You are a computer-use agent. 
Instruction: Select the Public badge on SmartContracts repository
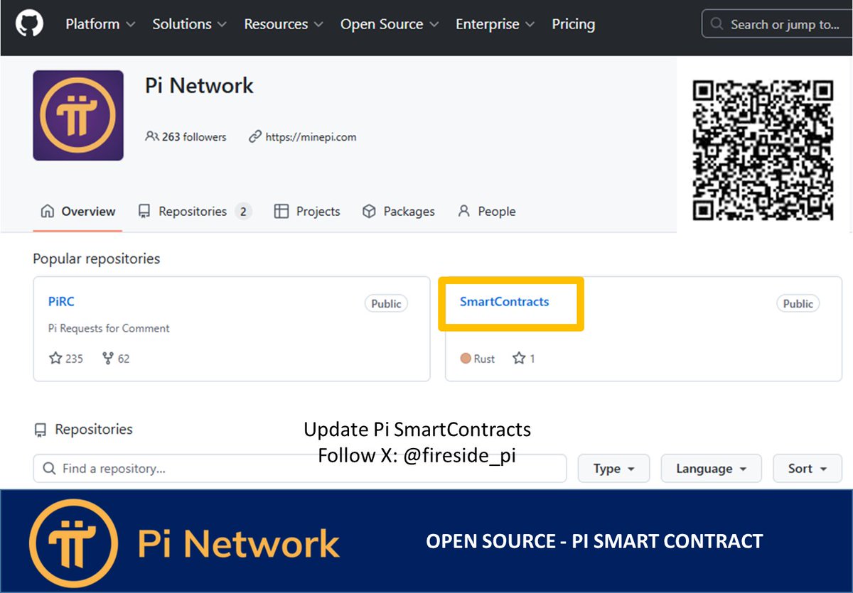[x=798, y=303]
